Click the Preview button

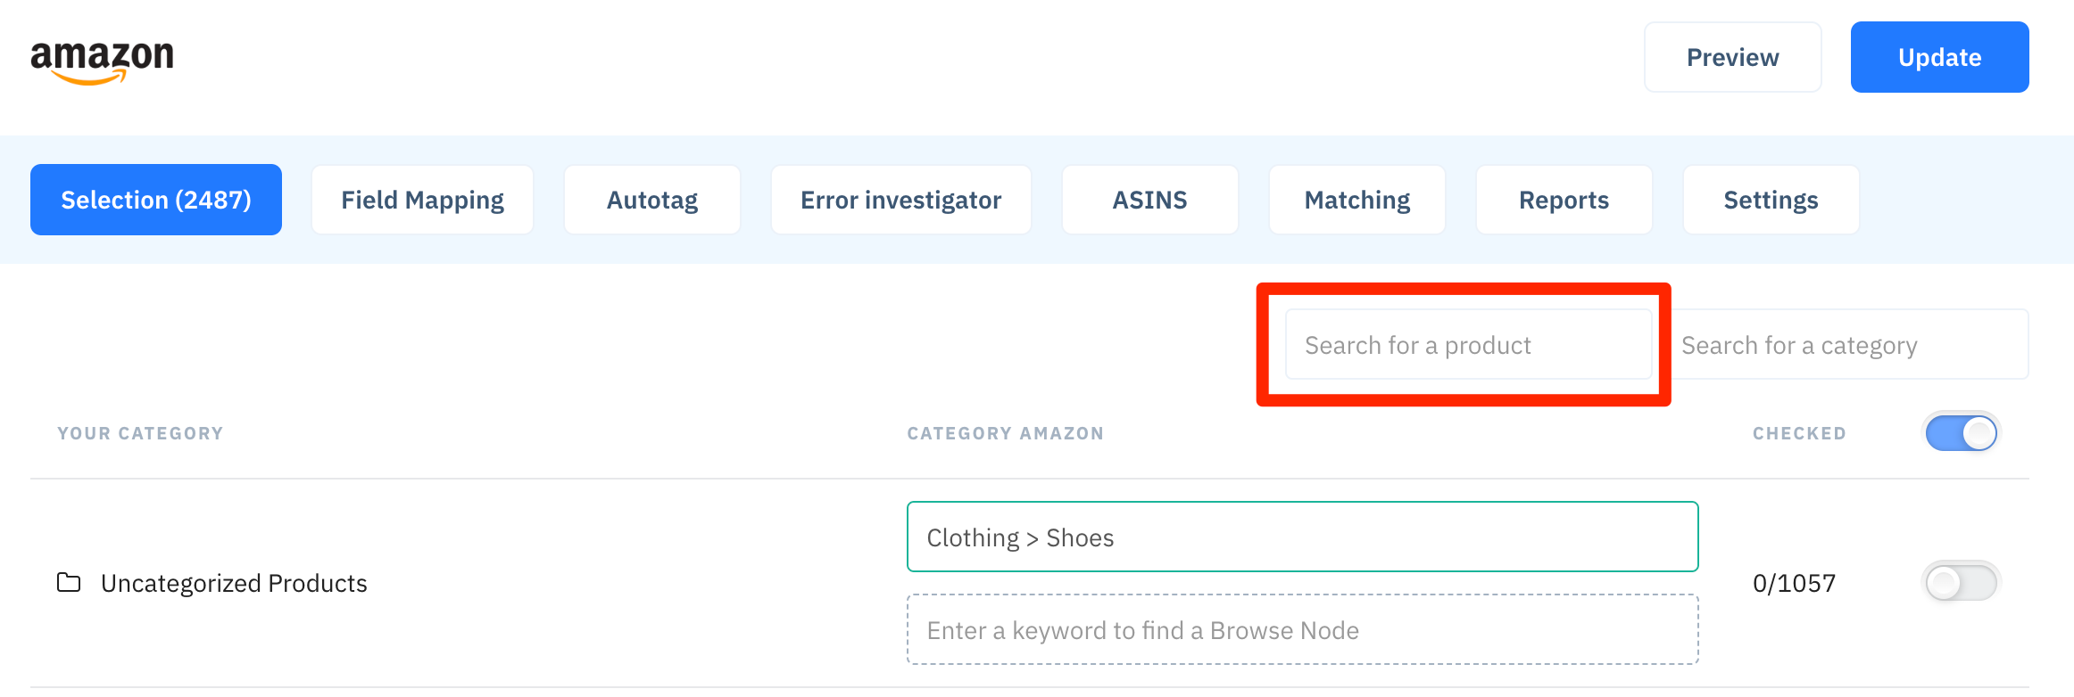1732,57
